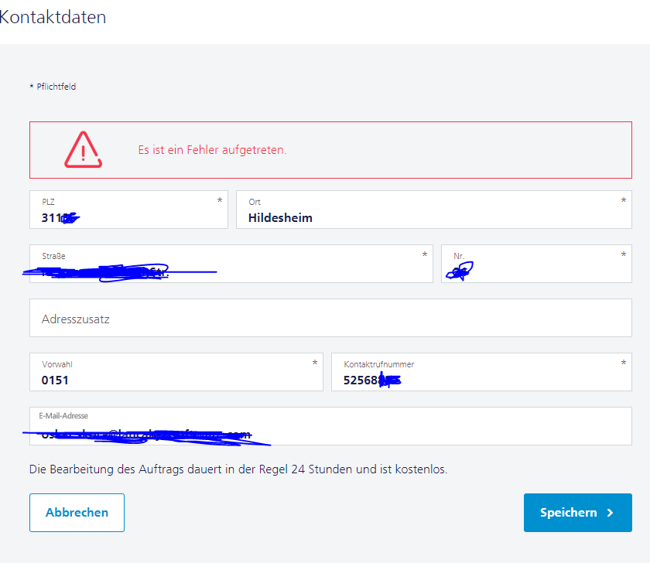Click the red warning triangle icon
The height and width of the screenshot is (563, 650).
click(84, 149)
